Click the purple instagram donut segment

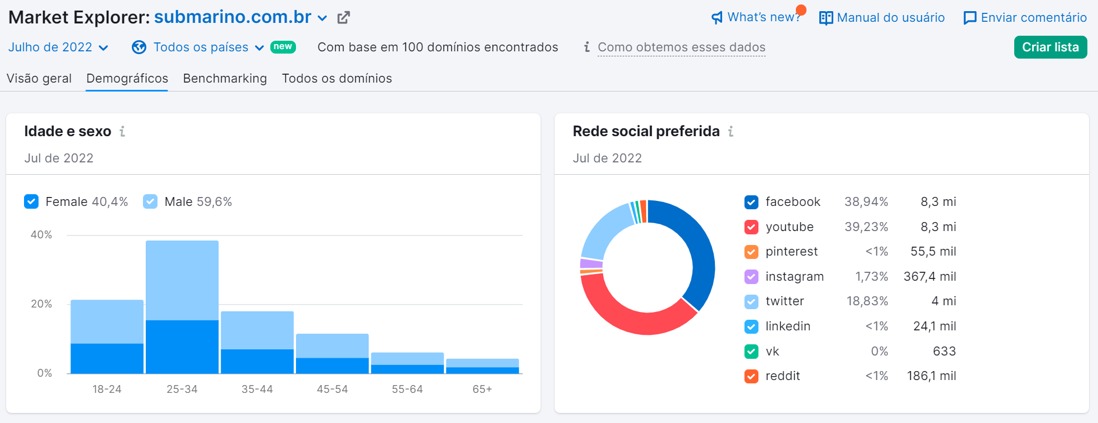[x=591, y=263]
